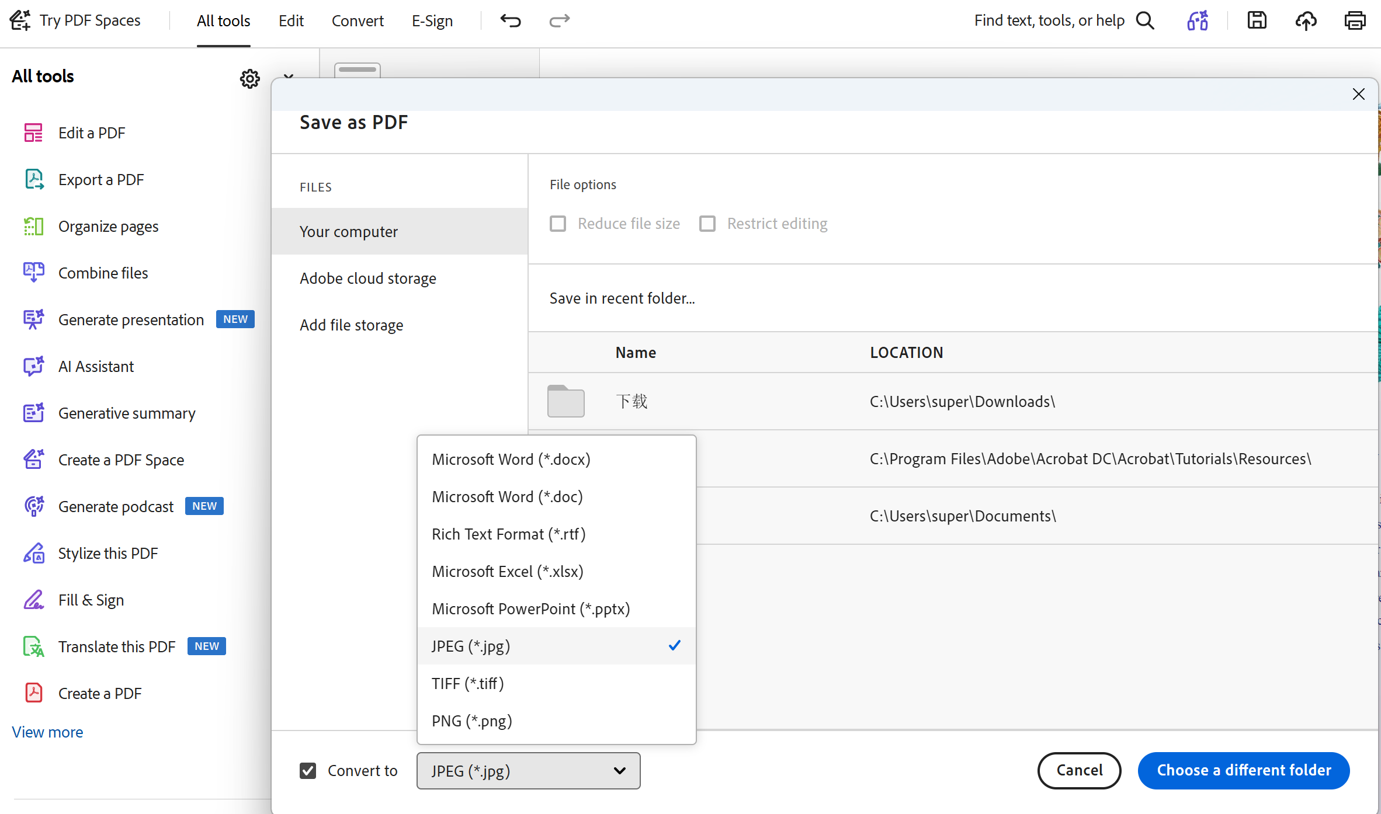Image resolution: width=1381 pixels, height=814 pixels.
Task: Click the Combine files icon
Action: pyautogui.click(x=33, y=273)
